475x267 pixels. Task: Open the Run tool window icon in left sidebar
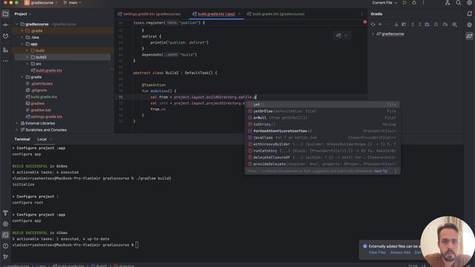(5, 224)
